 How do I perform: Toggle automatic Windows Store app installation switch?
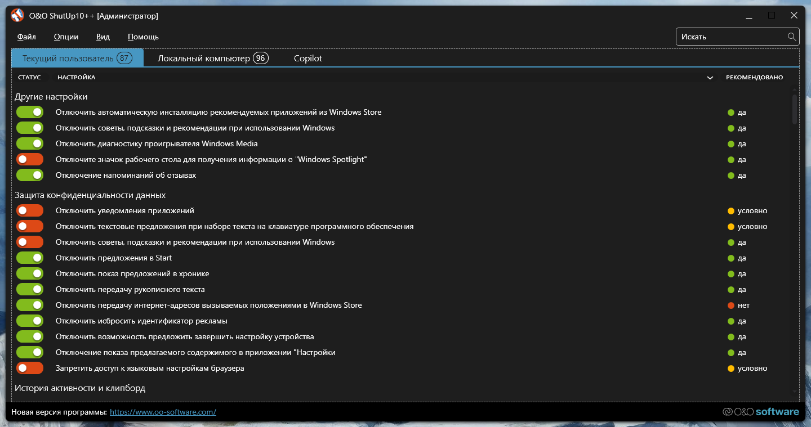pos(30,112)
